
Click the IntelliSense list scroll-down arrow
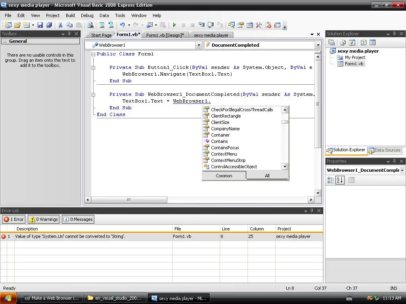pyautogui.click(x=285, y=167)
